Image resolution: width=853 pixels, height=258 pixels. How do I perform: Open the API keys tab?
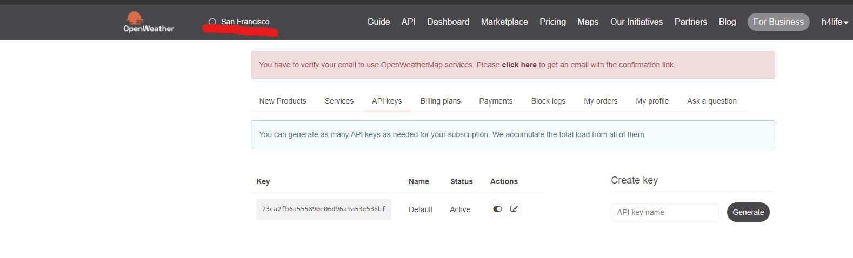point(386,101)
